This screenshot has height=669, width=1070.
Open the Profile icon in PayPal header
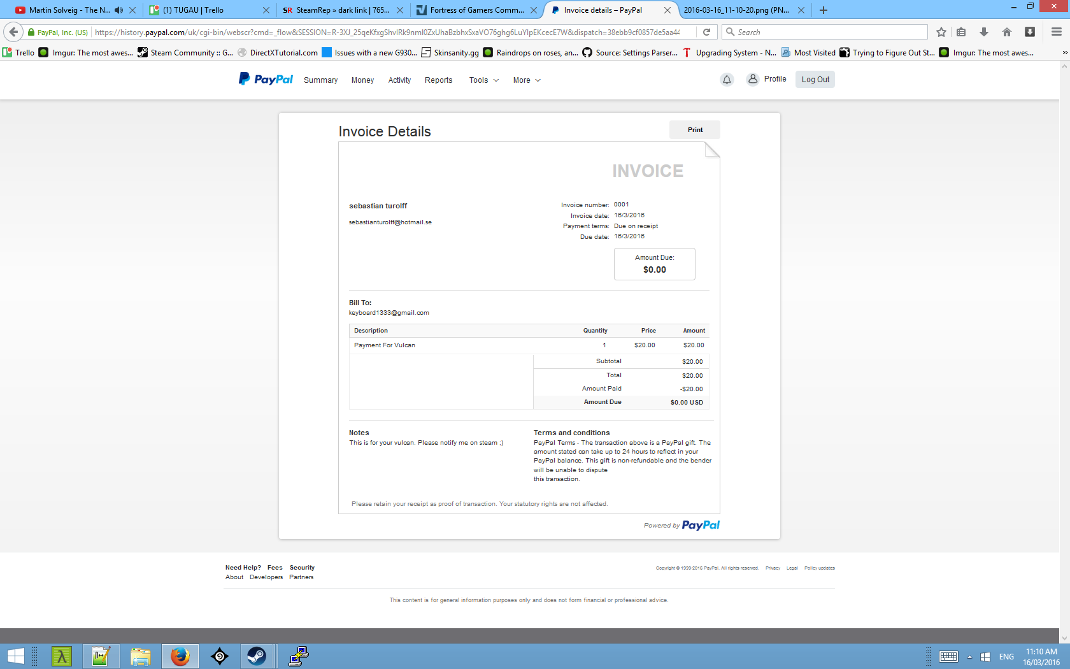click(753, 79)
